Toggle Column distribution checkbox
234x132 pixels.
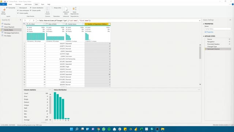pyautogui.click(x=31, y=8)
